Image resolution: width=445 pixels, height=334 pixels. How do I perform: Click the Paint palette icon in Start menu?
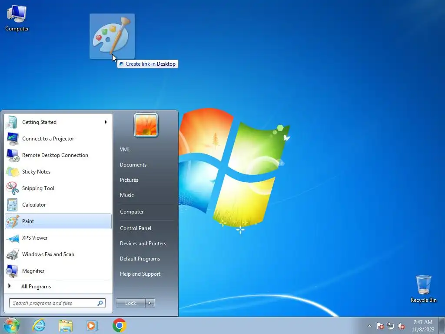(12, 221)
